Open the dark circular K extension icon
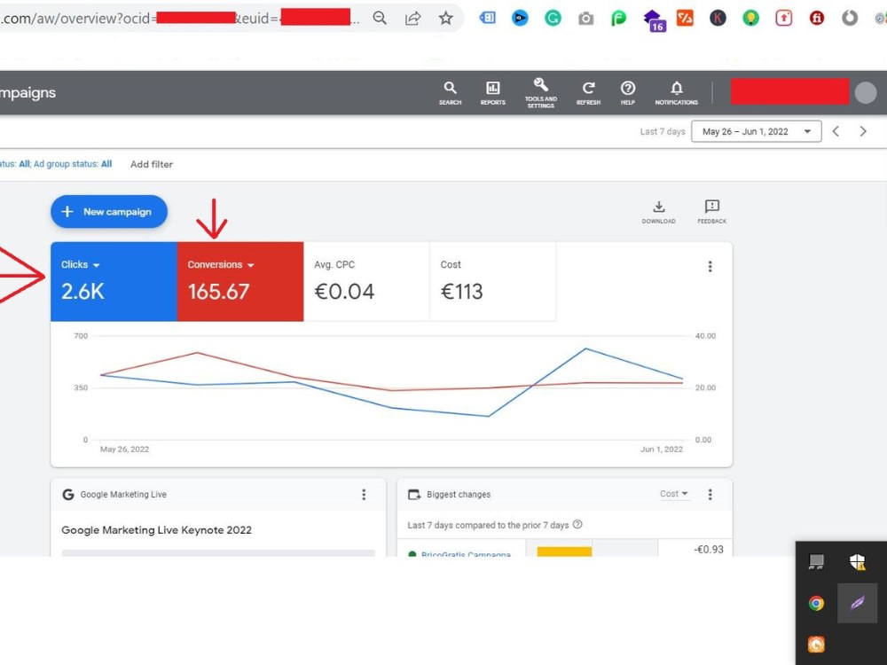This screenshot has height=665, width=887. [718, 18]
